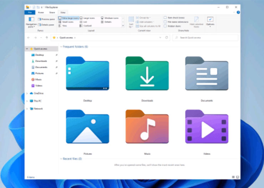Open the Options button in ribbon
Screen dimensions: 264x188
(x=210, y=21)
